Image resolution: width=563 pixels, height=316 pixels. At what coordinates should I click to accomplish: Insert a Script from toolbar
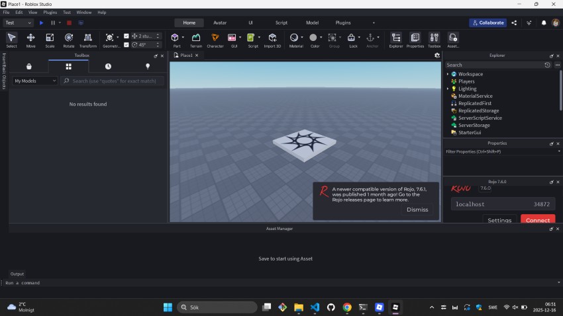pos(251,40)
